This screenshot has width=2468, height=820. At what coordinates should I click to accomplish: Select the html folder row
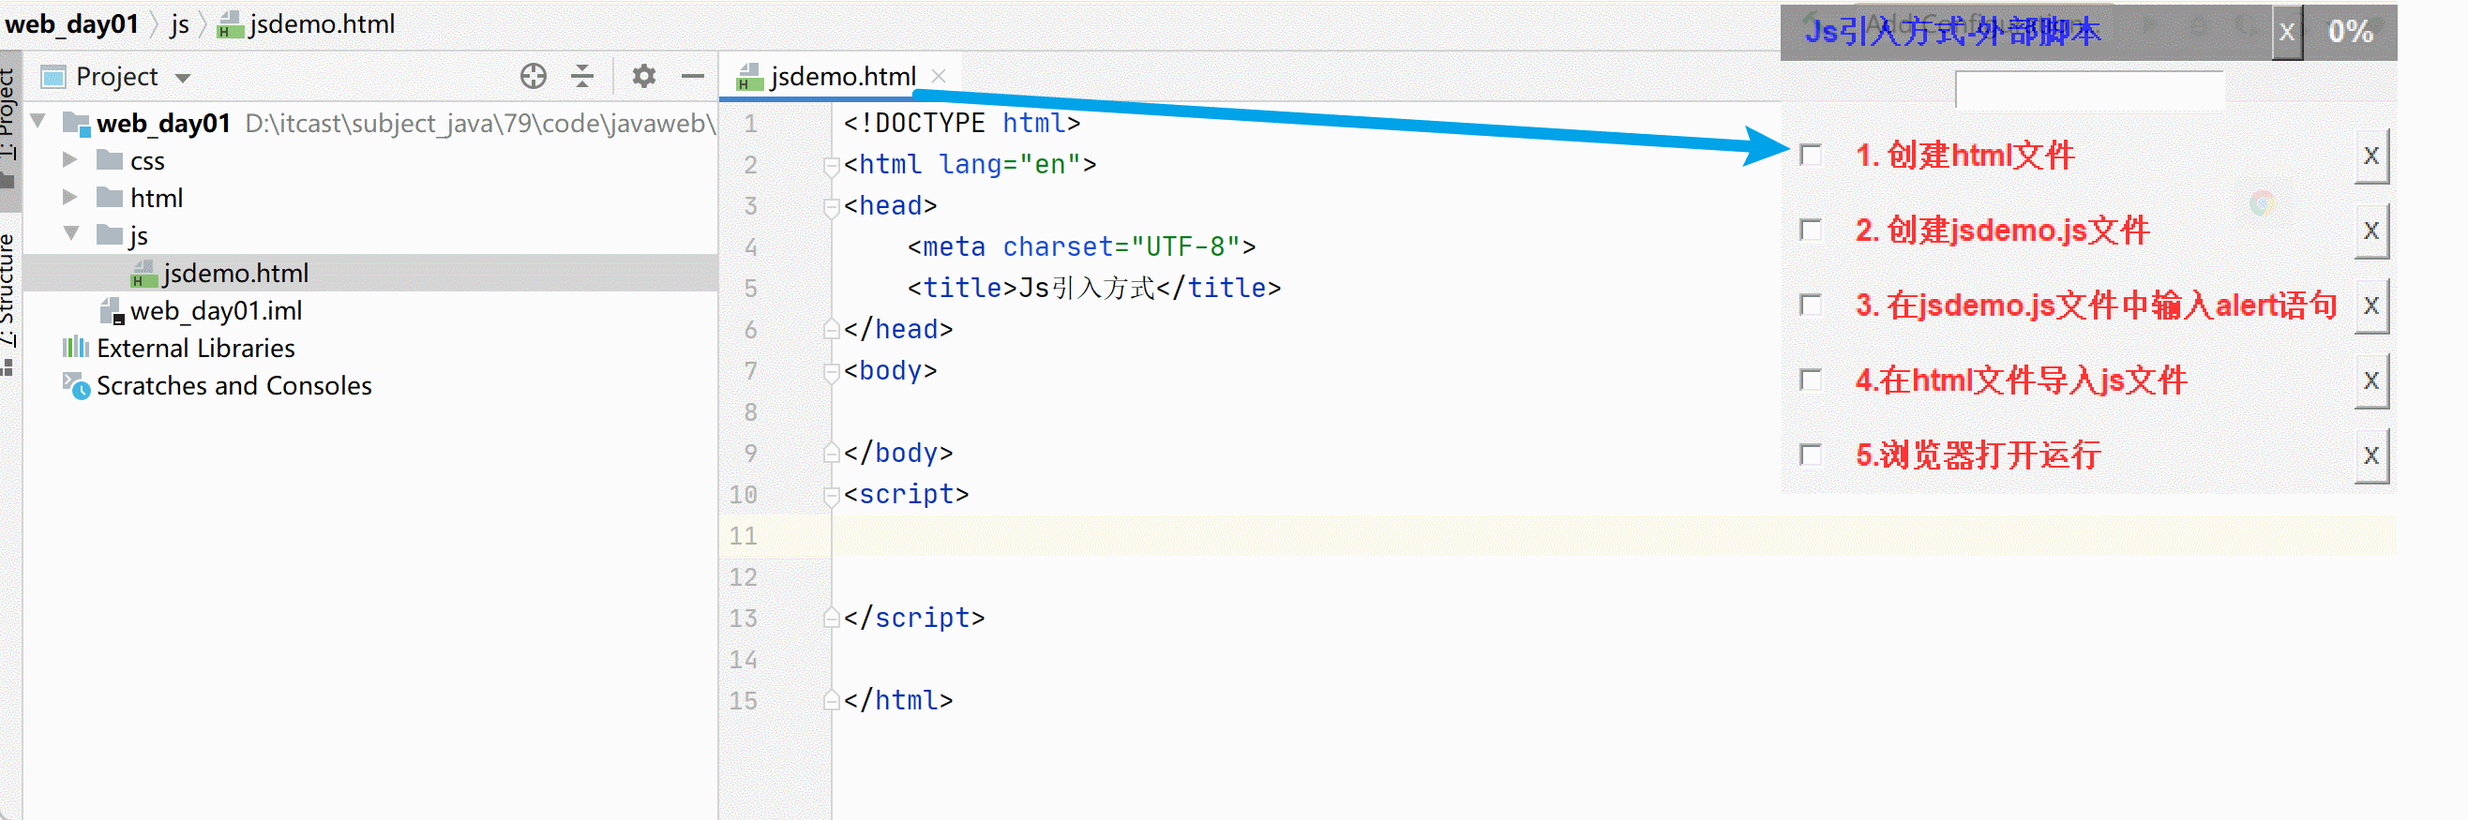pyautogui.click(x=369, y=198)
